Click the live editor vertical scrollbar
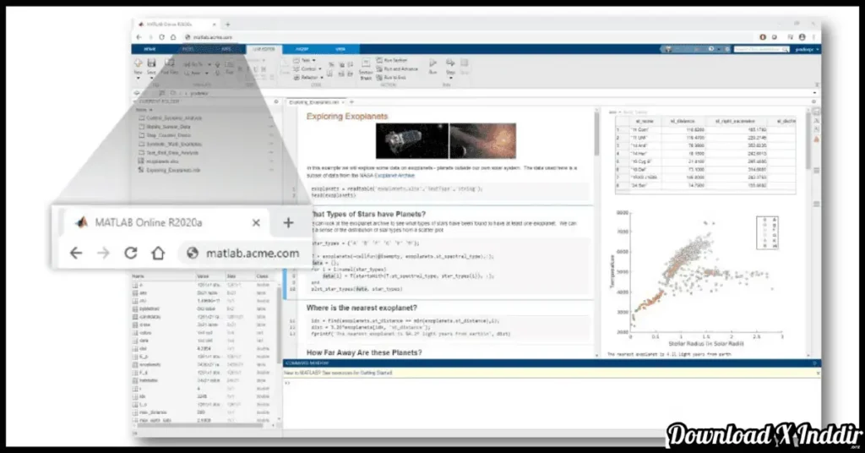The image size is (865, 453). [x=596, y=134]
